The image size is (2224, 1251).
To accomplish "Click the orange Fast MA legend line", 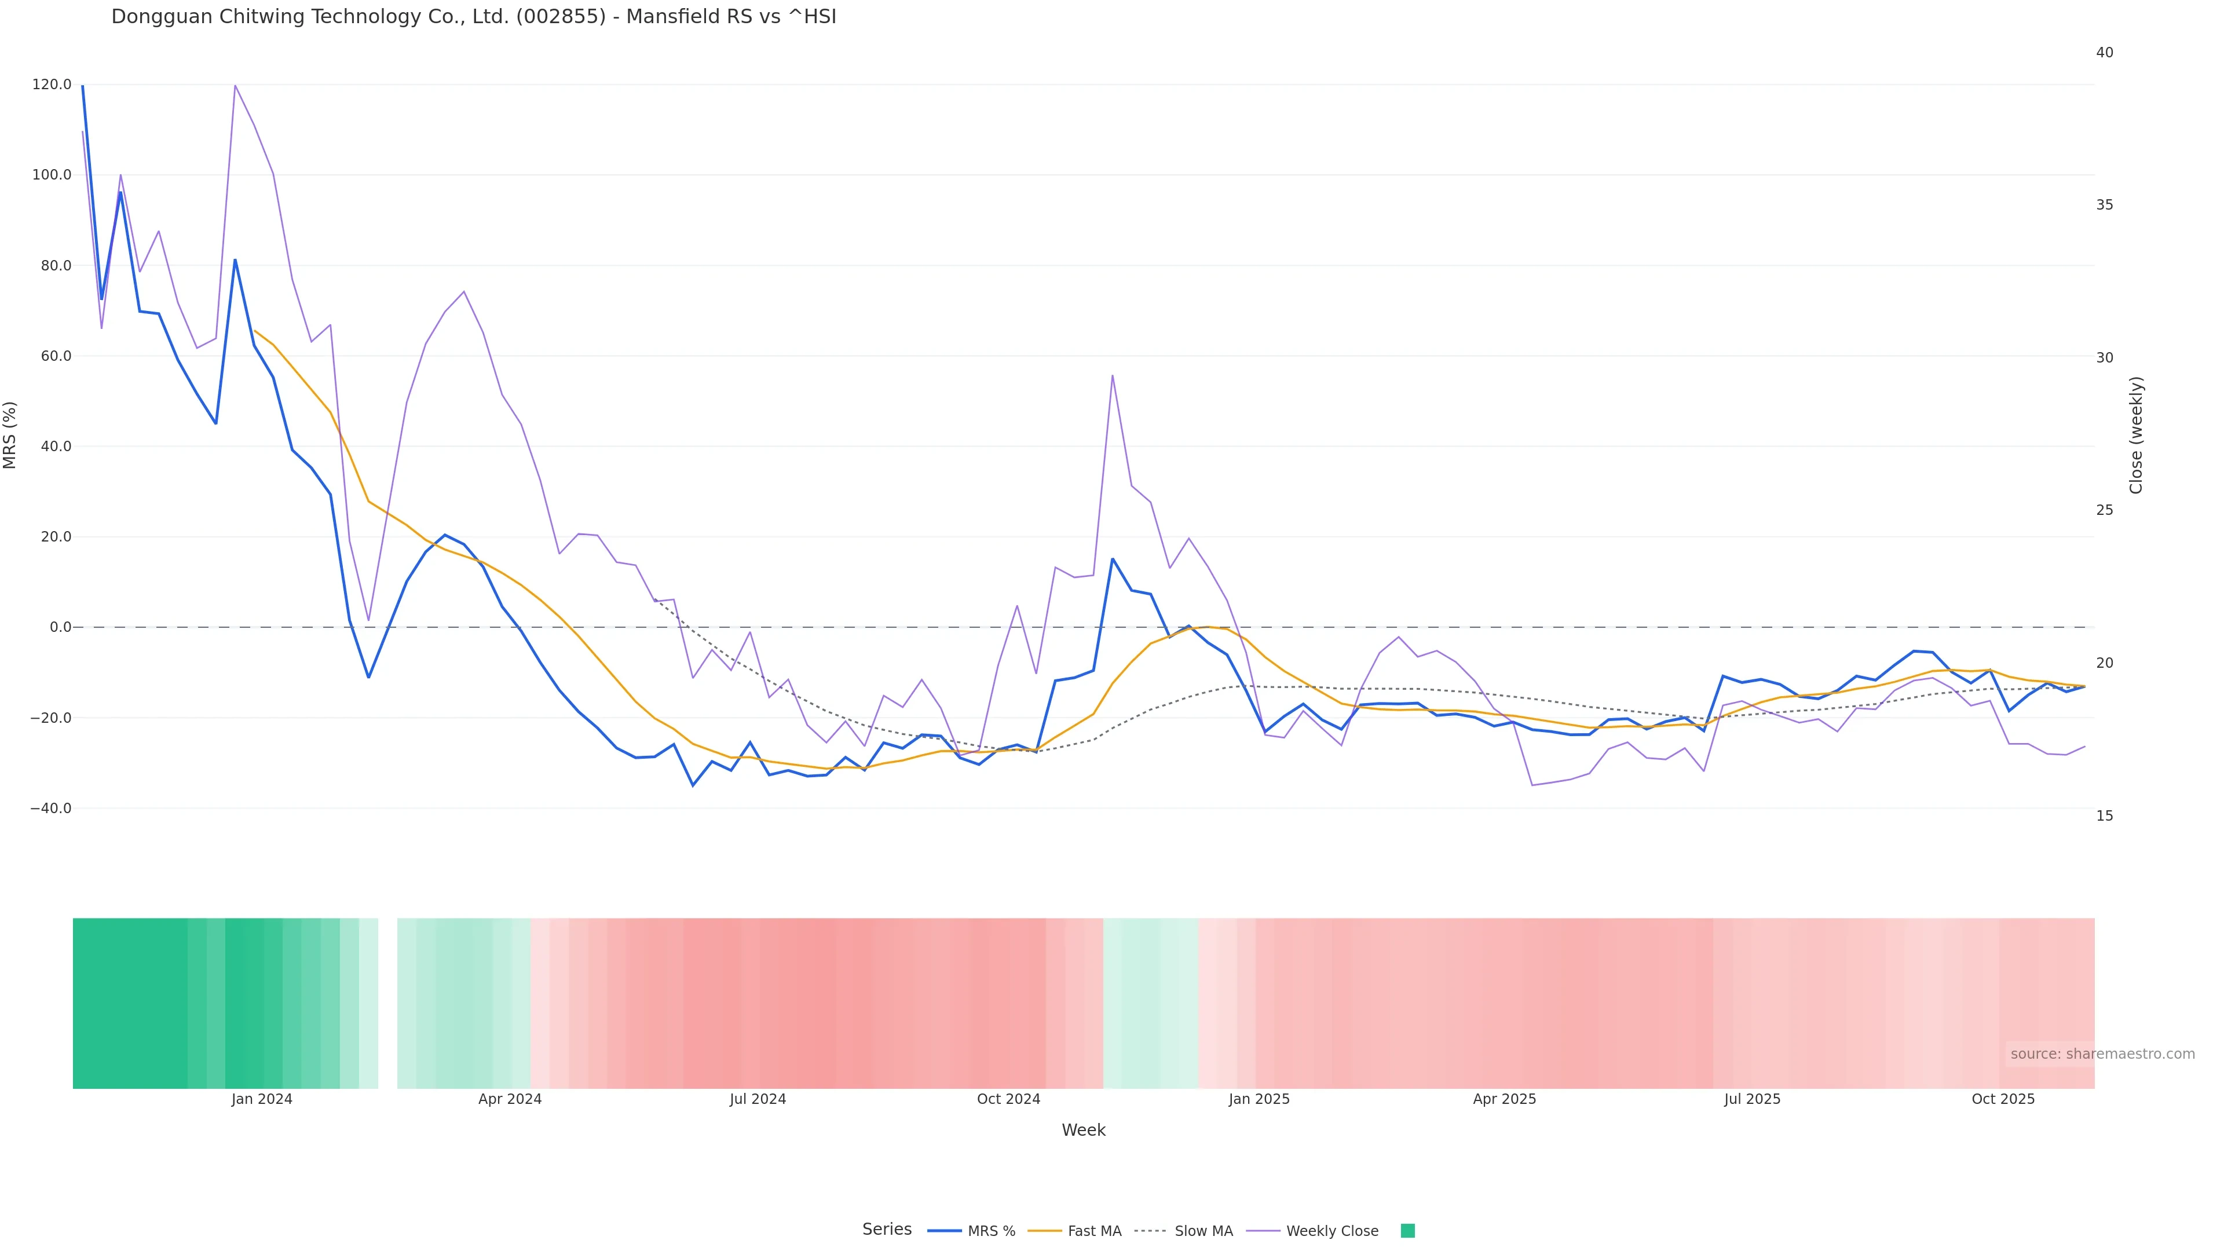I will point(1045,1231).
